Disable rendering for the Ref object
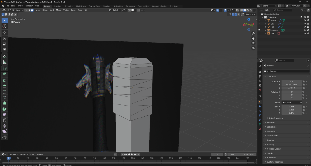 point(308,34)
